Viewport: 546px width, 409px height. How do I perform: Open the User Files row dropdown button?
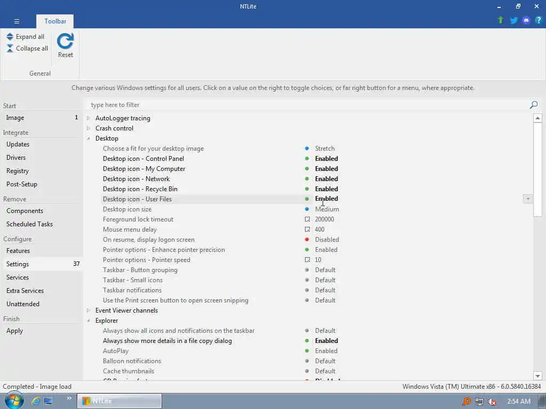[x=527, y=199]
